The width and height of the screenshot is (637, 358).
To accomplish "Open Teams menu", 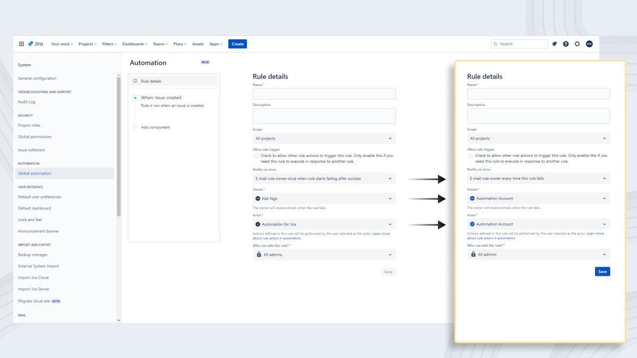I will [x=160, y=44].
